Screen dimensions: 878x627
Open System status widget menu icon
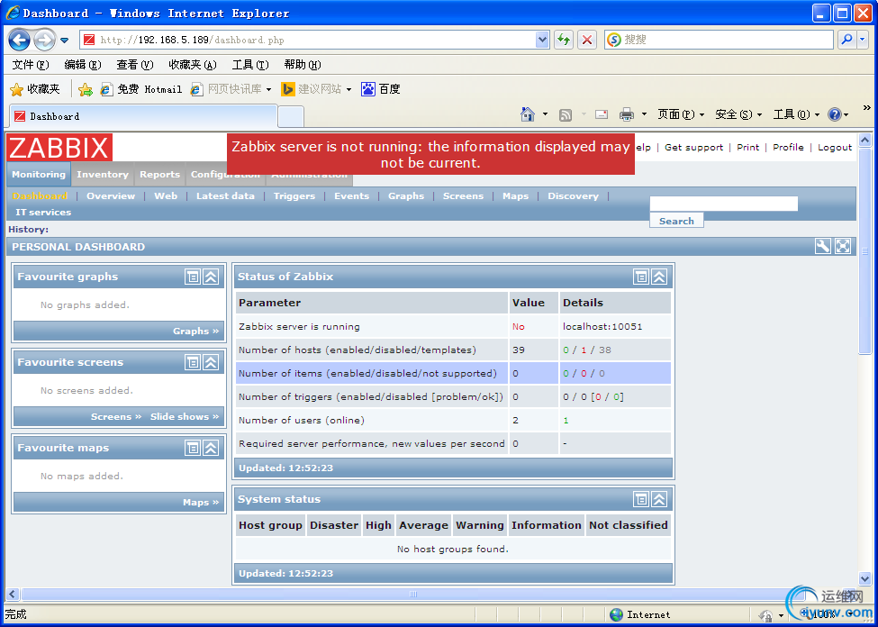[641, 499]
